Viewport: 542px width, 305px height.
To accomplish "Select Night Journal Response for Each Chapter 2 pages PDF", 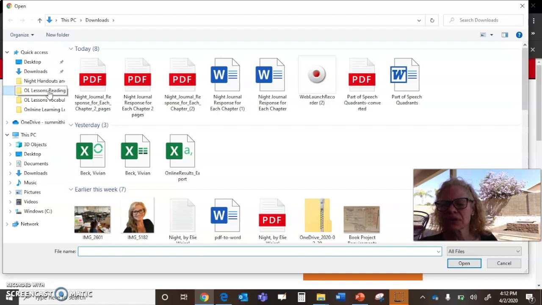I will click(138, 87).
